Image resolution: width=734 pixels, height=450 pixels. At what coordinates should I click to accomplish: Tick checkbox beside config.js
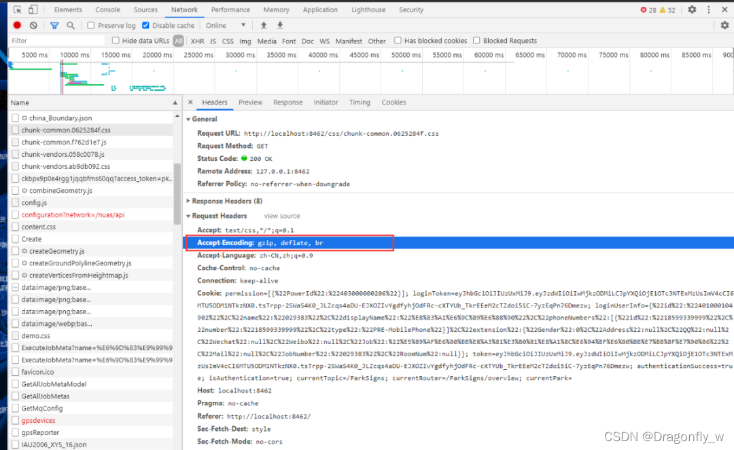click(x=16, y=202)
